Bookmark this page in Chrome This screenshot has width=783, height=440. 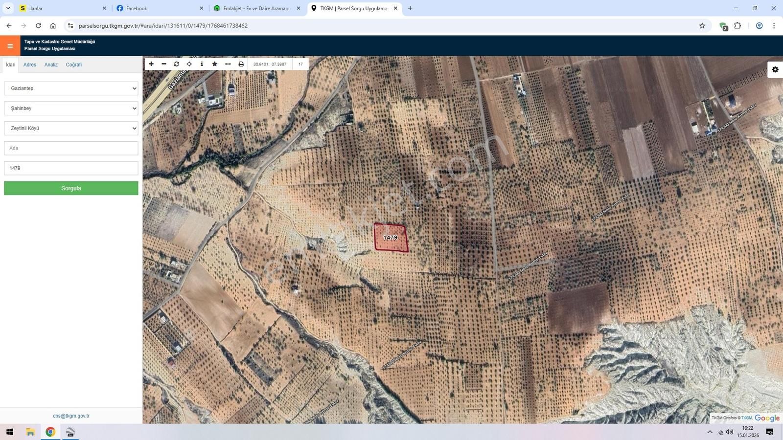click(x=702, y=26)
